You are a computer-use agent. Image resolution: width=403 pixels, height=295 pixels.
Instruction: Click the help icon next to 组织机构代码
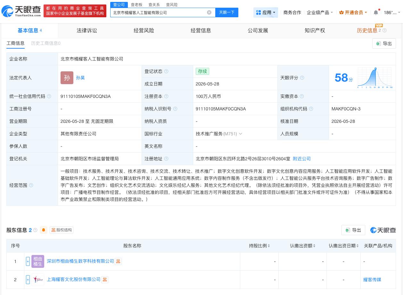point(311,109)
